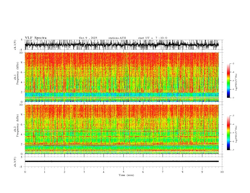Click the 'ch.3(V)' waveform axis label
Viewport: 250px width, 193px height.
click(15, 162)
